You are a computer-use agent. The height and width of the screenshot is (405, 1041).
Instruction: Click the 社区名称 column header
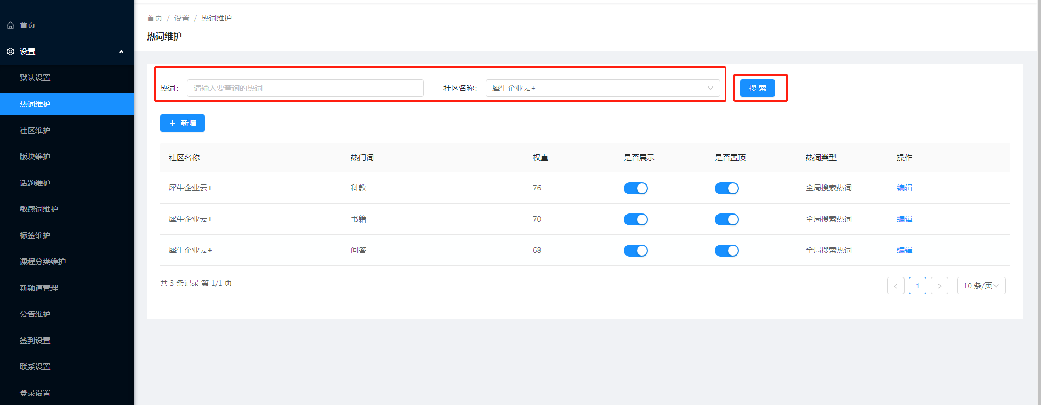click(184, 158)
